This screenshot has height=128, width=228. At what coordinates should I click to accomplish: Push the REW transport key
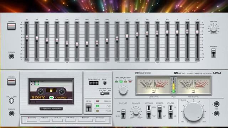[x=45, y=120]
